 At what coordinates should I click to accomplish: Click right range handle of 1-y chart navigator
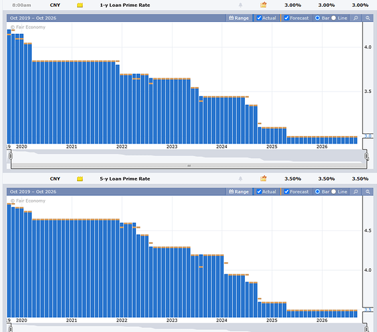tap(366, 156)
